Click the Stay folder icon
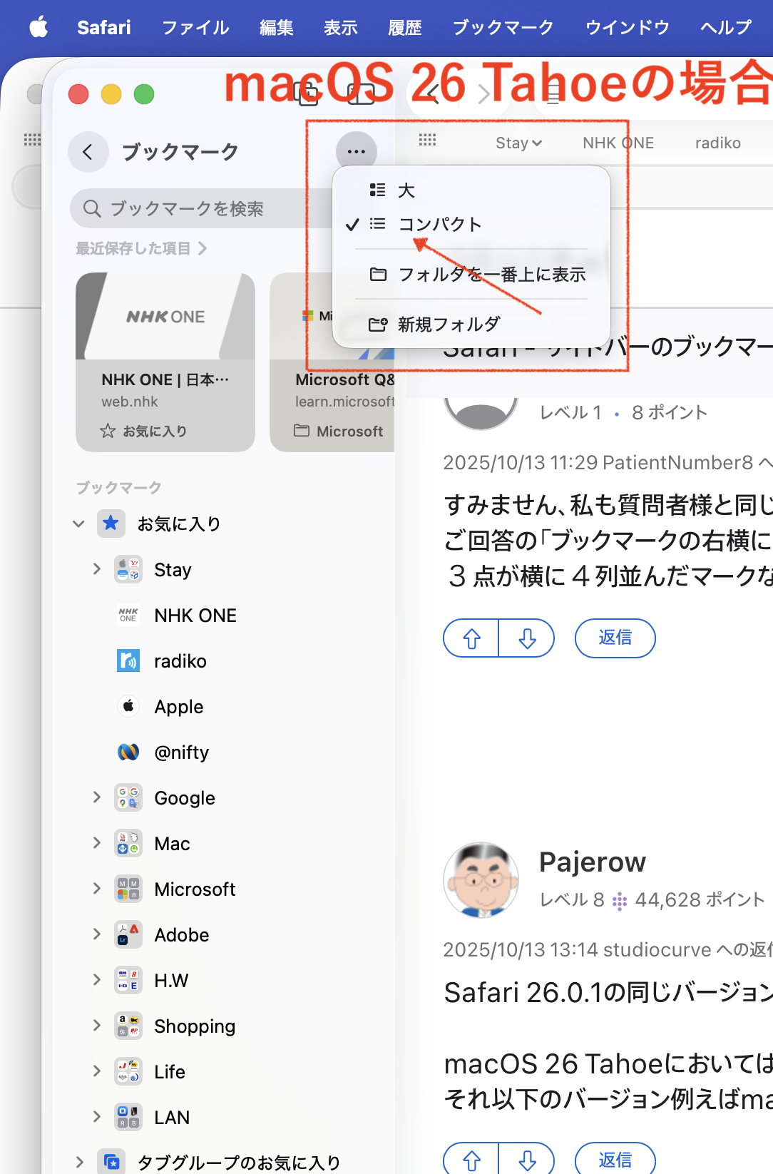This screenshot has height=1174, width=773. point(128,569)
